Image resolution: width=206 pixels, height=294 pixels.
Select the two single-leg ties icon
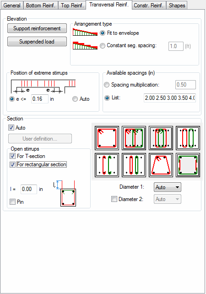point(134,165)
